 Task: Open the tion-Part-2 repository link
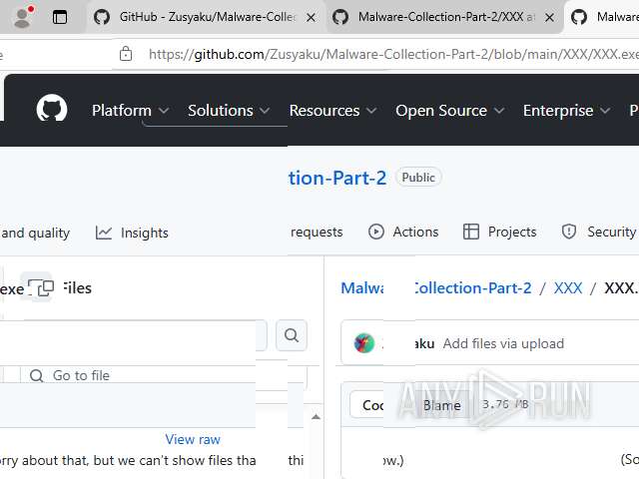pos(337,178)
